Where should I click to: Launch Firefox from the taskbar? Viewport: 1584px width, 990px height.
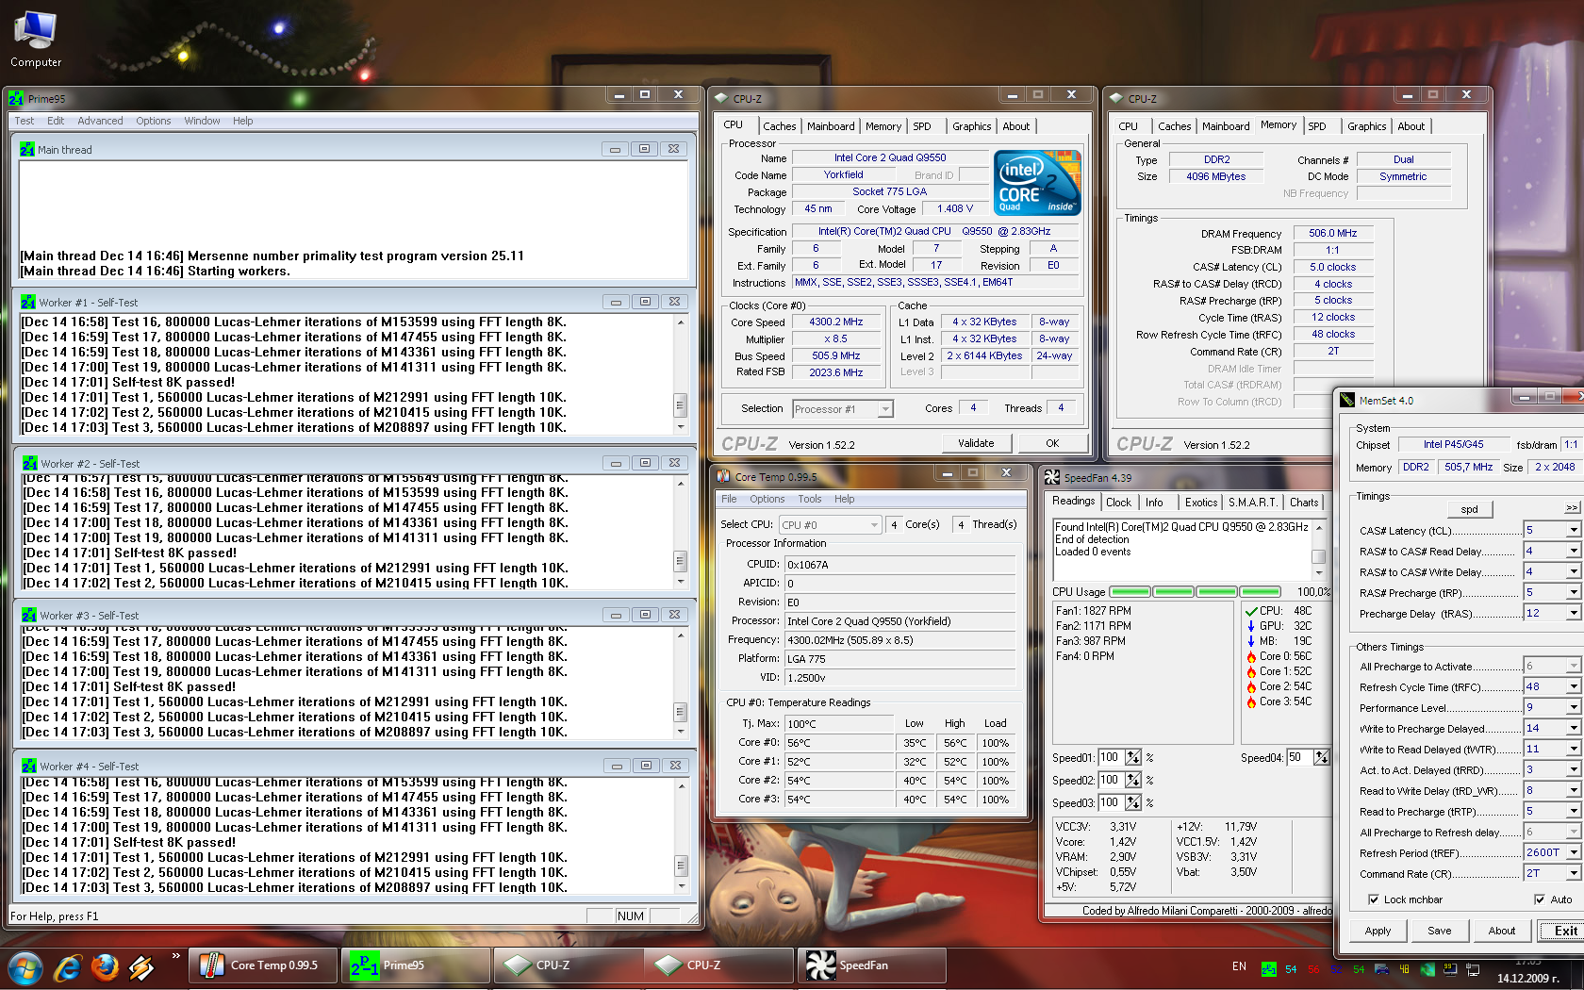tap(105, 966)
